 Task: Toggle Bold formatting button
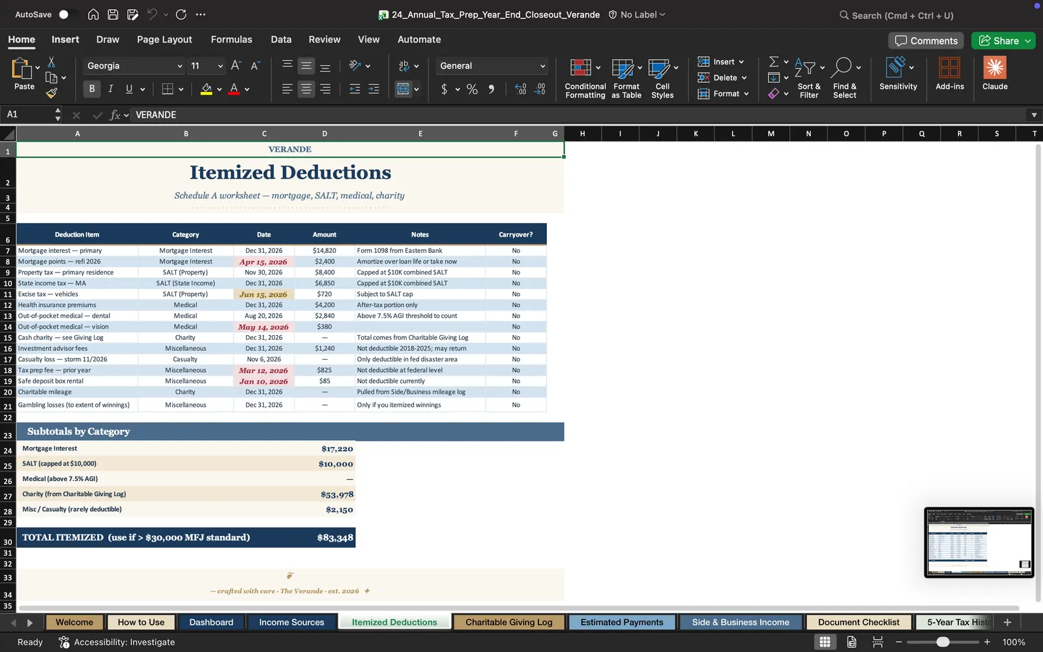click(x=91, y=89)
